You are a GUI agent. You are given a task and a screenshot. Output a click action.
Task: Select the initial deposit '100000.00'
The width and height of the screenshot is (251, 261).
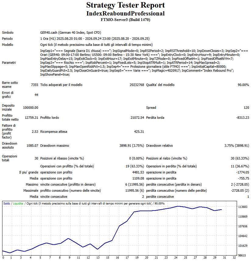(x=30, y=108)
